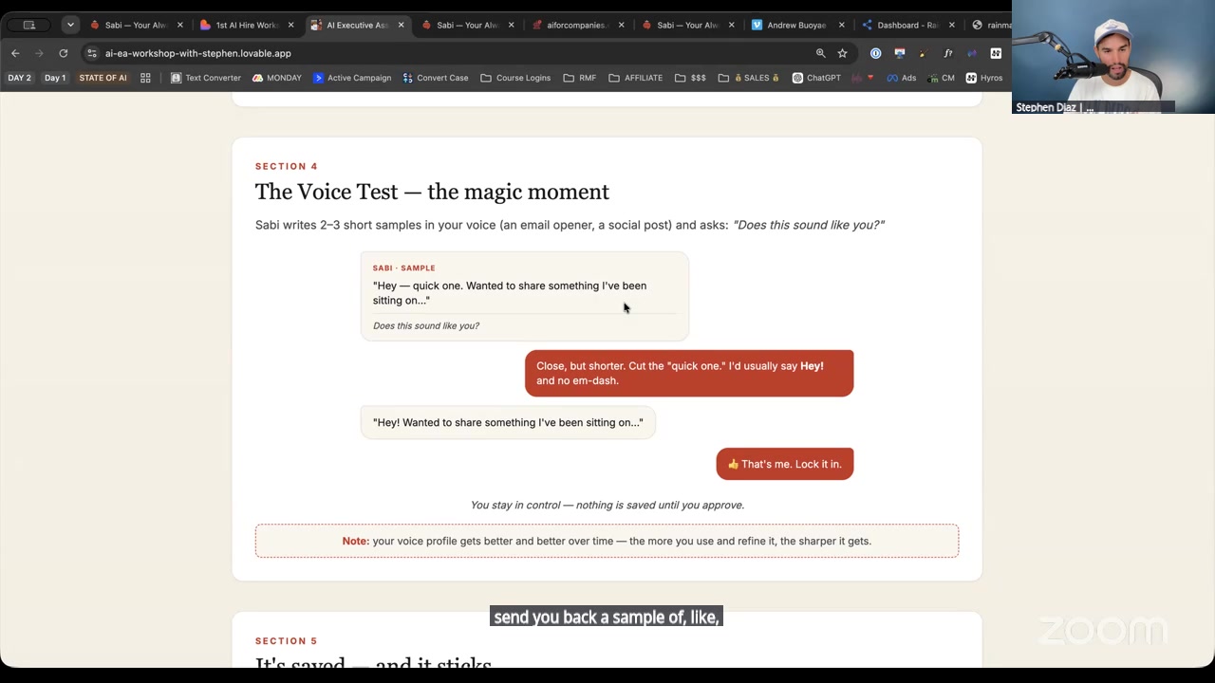Go back using the browser back arrow

click(x=15, y=53)
